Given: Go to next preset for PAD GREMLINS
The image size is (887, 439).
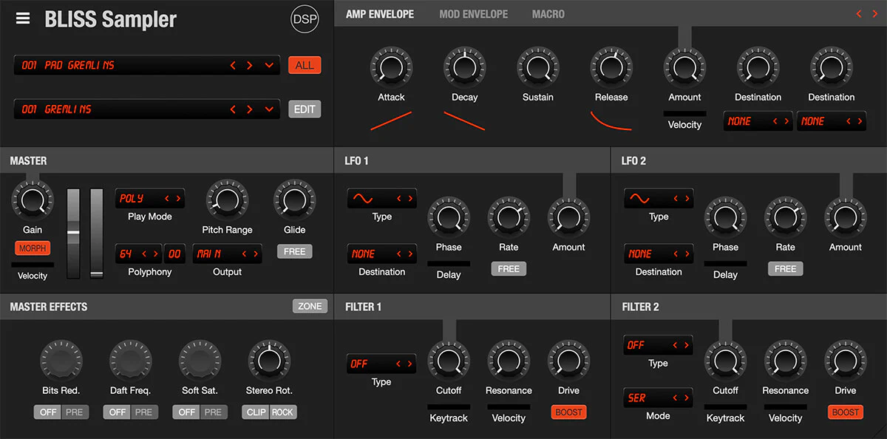Looking at the screenshot, I should (x=250, y=65).
